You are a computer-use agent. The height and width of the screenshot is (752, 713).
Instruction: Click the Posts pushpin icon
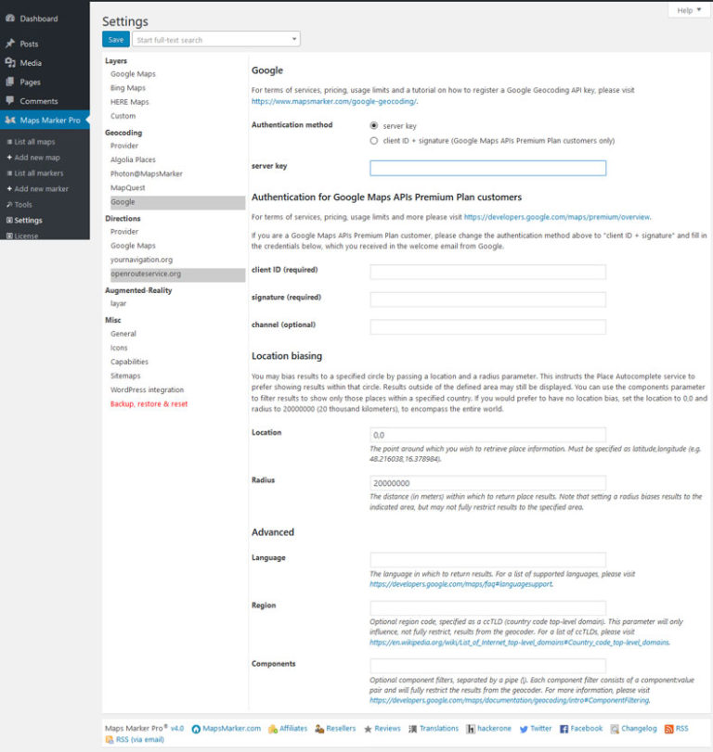tap(10, 44)
